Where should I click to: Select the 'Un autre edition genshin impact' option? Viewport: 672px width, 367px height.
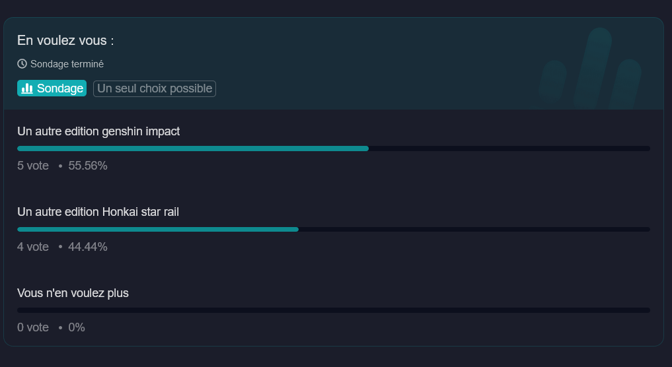click(x=98, y=131)
